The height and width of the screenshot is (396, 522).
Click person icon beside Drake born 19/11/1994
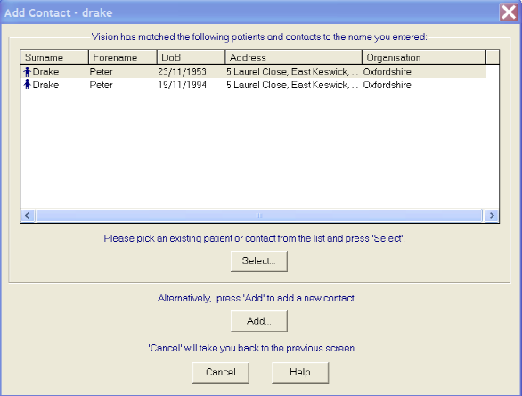(x=28, y=85)
